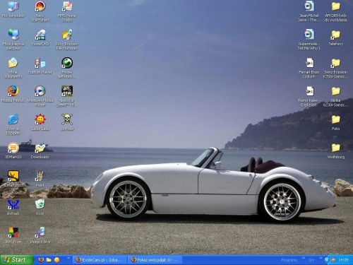Launch Firefox from Quick Launch bar

tap(41, 260)
